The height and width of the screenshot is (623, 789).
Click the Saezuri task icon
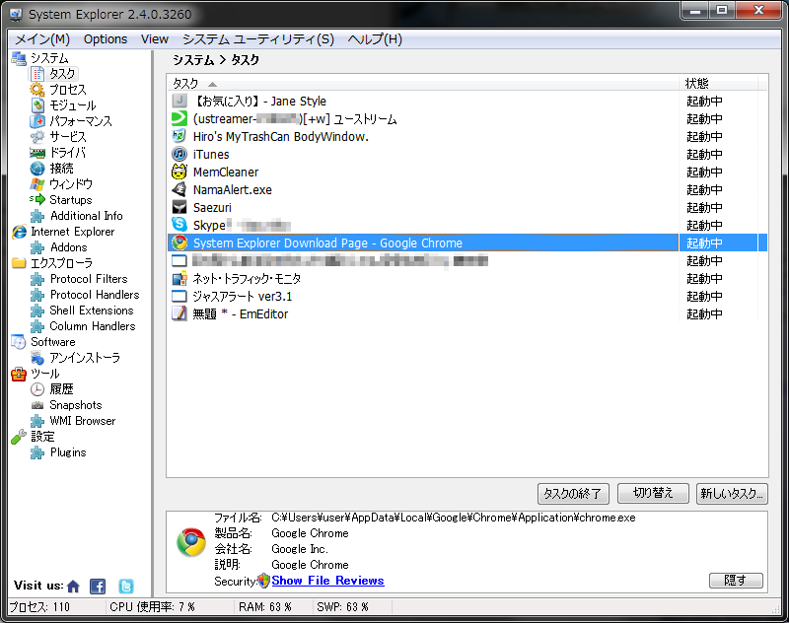click(179, 207)
